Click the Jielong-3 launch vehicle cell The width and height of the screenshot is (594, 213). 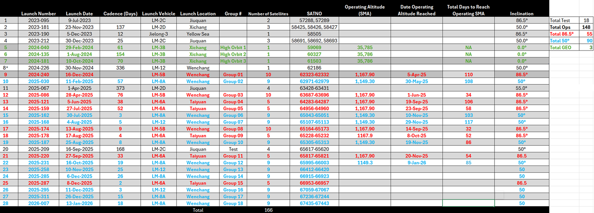coord(159,34)
